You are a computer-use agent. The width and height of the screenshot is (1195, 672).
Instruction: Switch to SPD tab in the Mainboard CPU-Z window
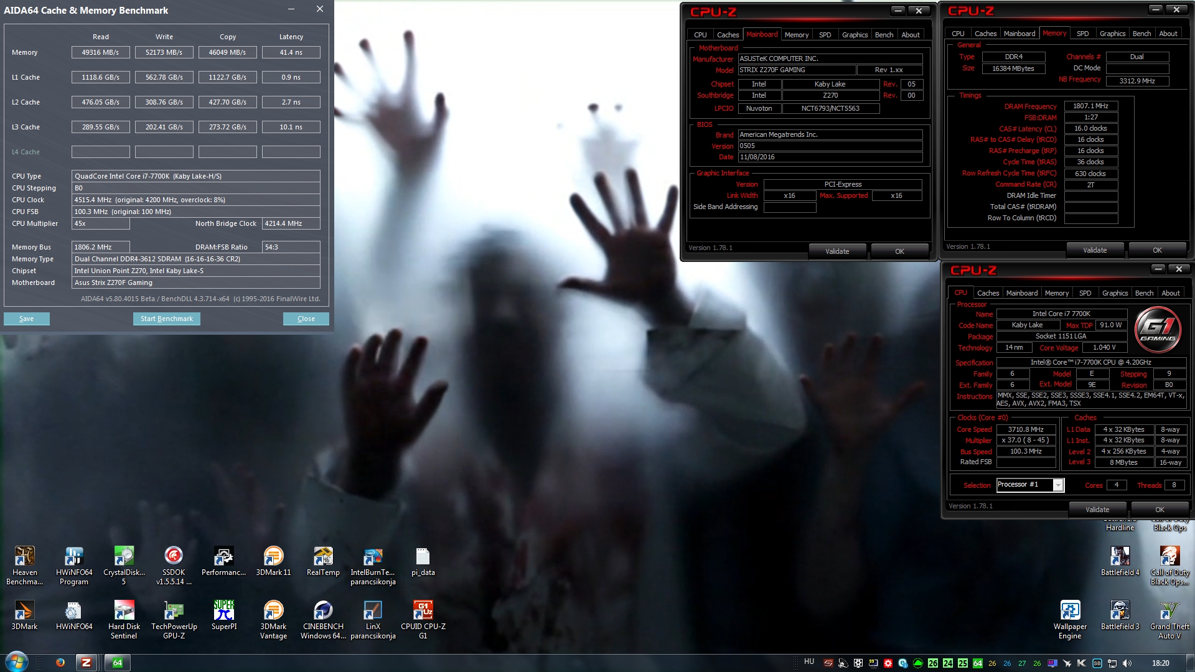tap(825, 35)
